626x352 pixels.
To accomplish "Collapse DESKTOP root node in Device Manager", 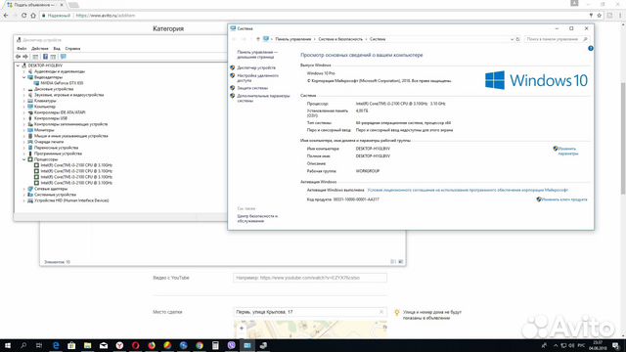I will click(18, 66).
